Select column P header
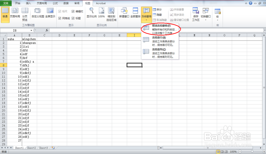The image size is (266, 154). pyautogui.click(x=239, y=35)
